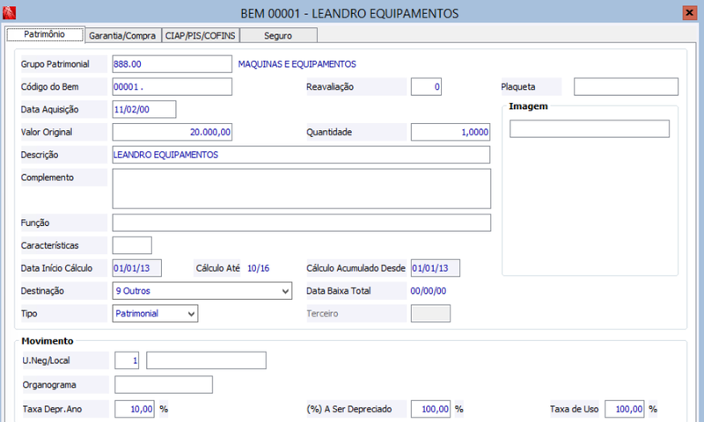Image resolution: width=704 pixels, height=422 pixels.
Task: Focus the Organograma field
Action: (164, 385)
